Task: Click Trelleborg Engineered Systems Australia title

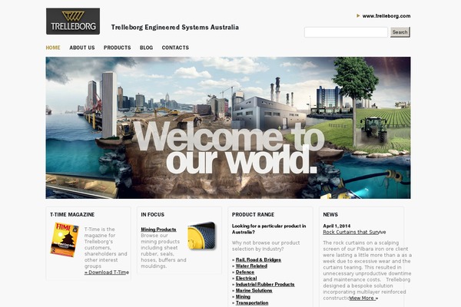Action: pyautogui.click(x=175, y=28)
